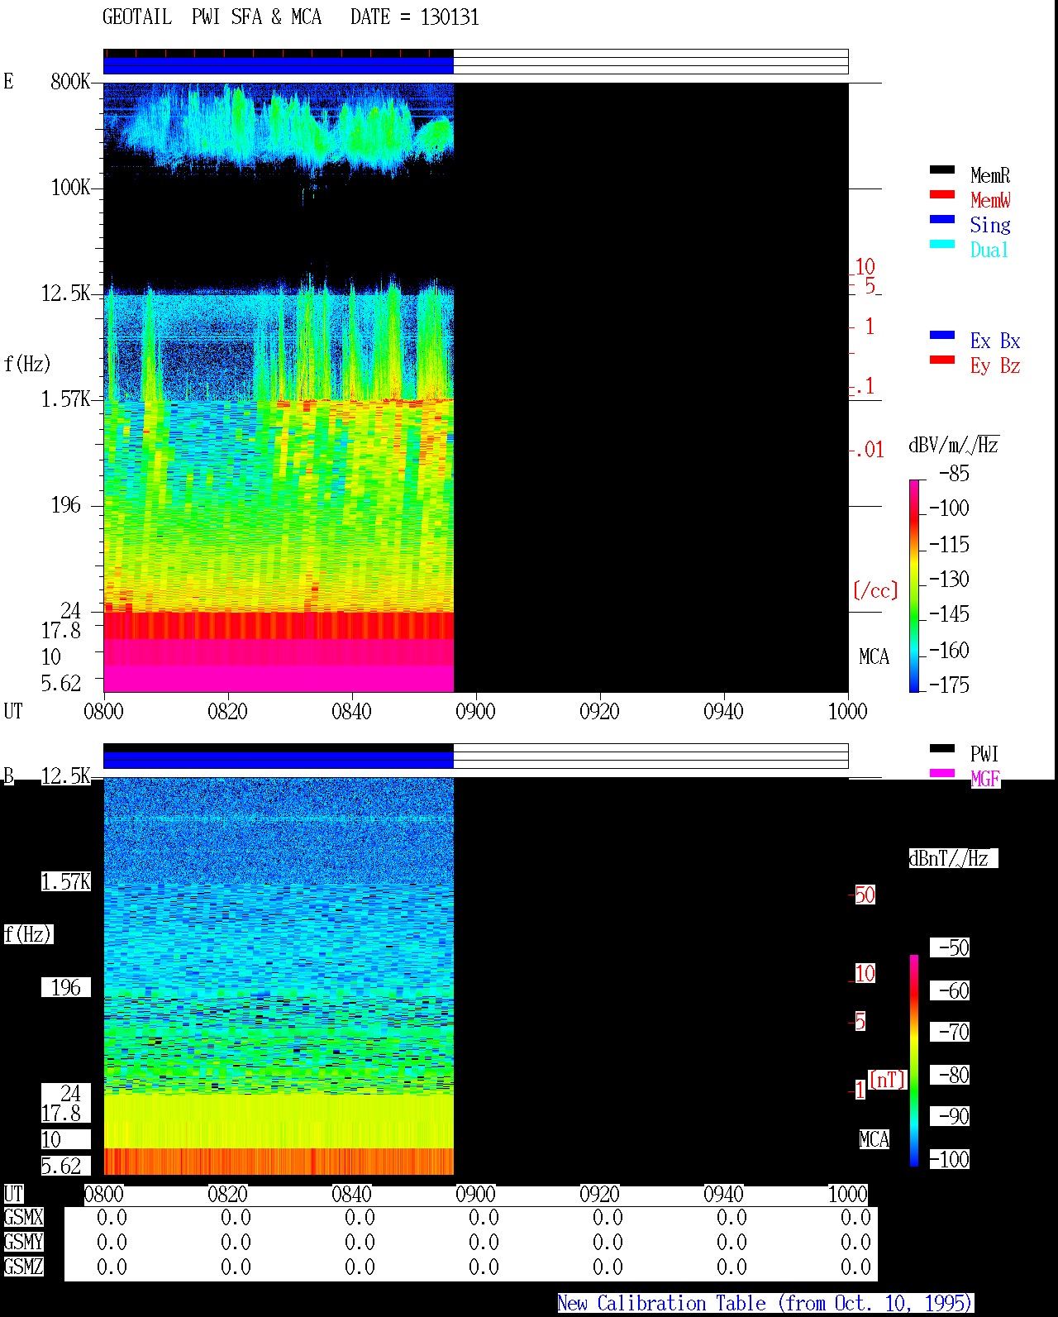1058x1317 pixels.
Task: Pick the blue Sing legend swatch
Action: coord(942,219)
